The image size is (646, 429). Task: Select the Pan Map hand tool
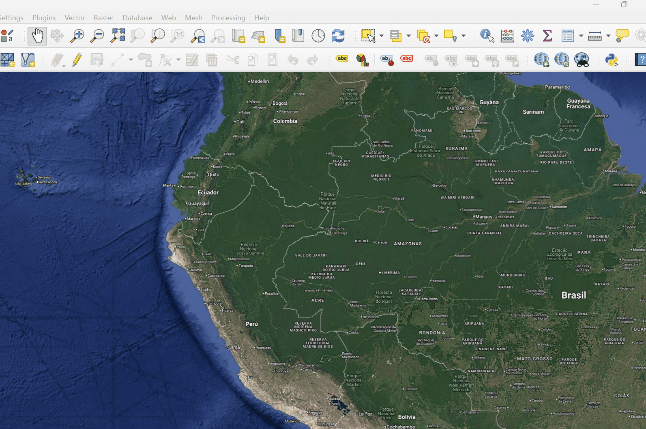click(37, 36)
